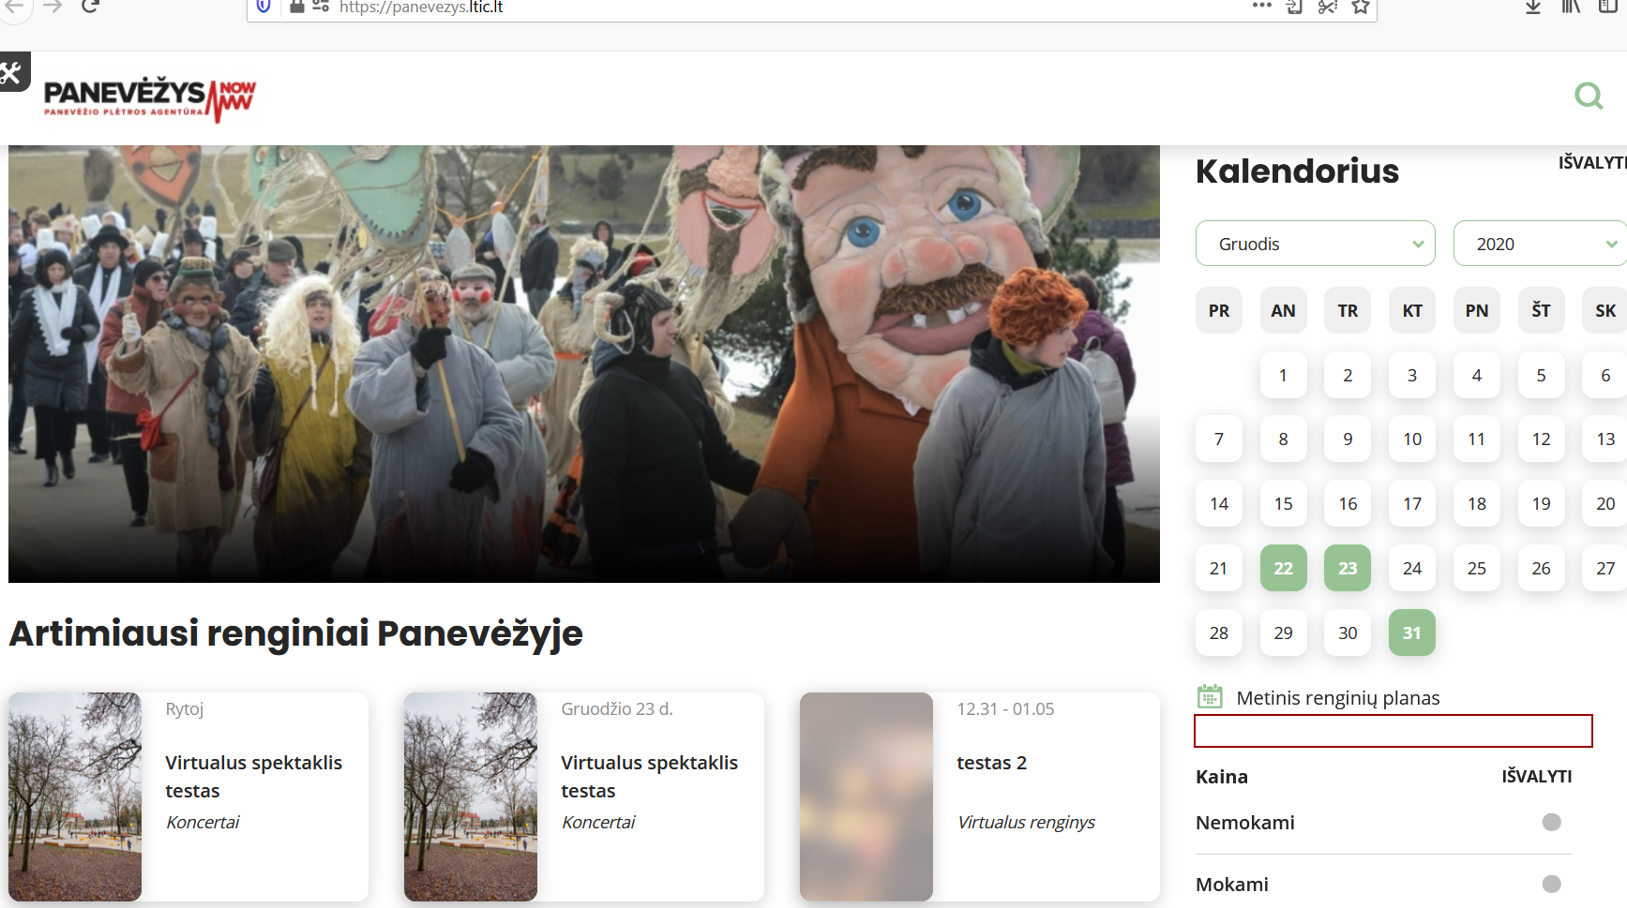Toggle the Nemokami price filter
This screenshot has width=1627, height=908.
[1551, 822]
